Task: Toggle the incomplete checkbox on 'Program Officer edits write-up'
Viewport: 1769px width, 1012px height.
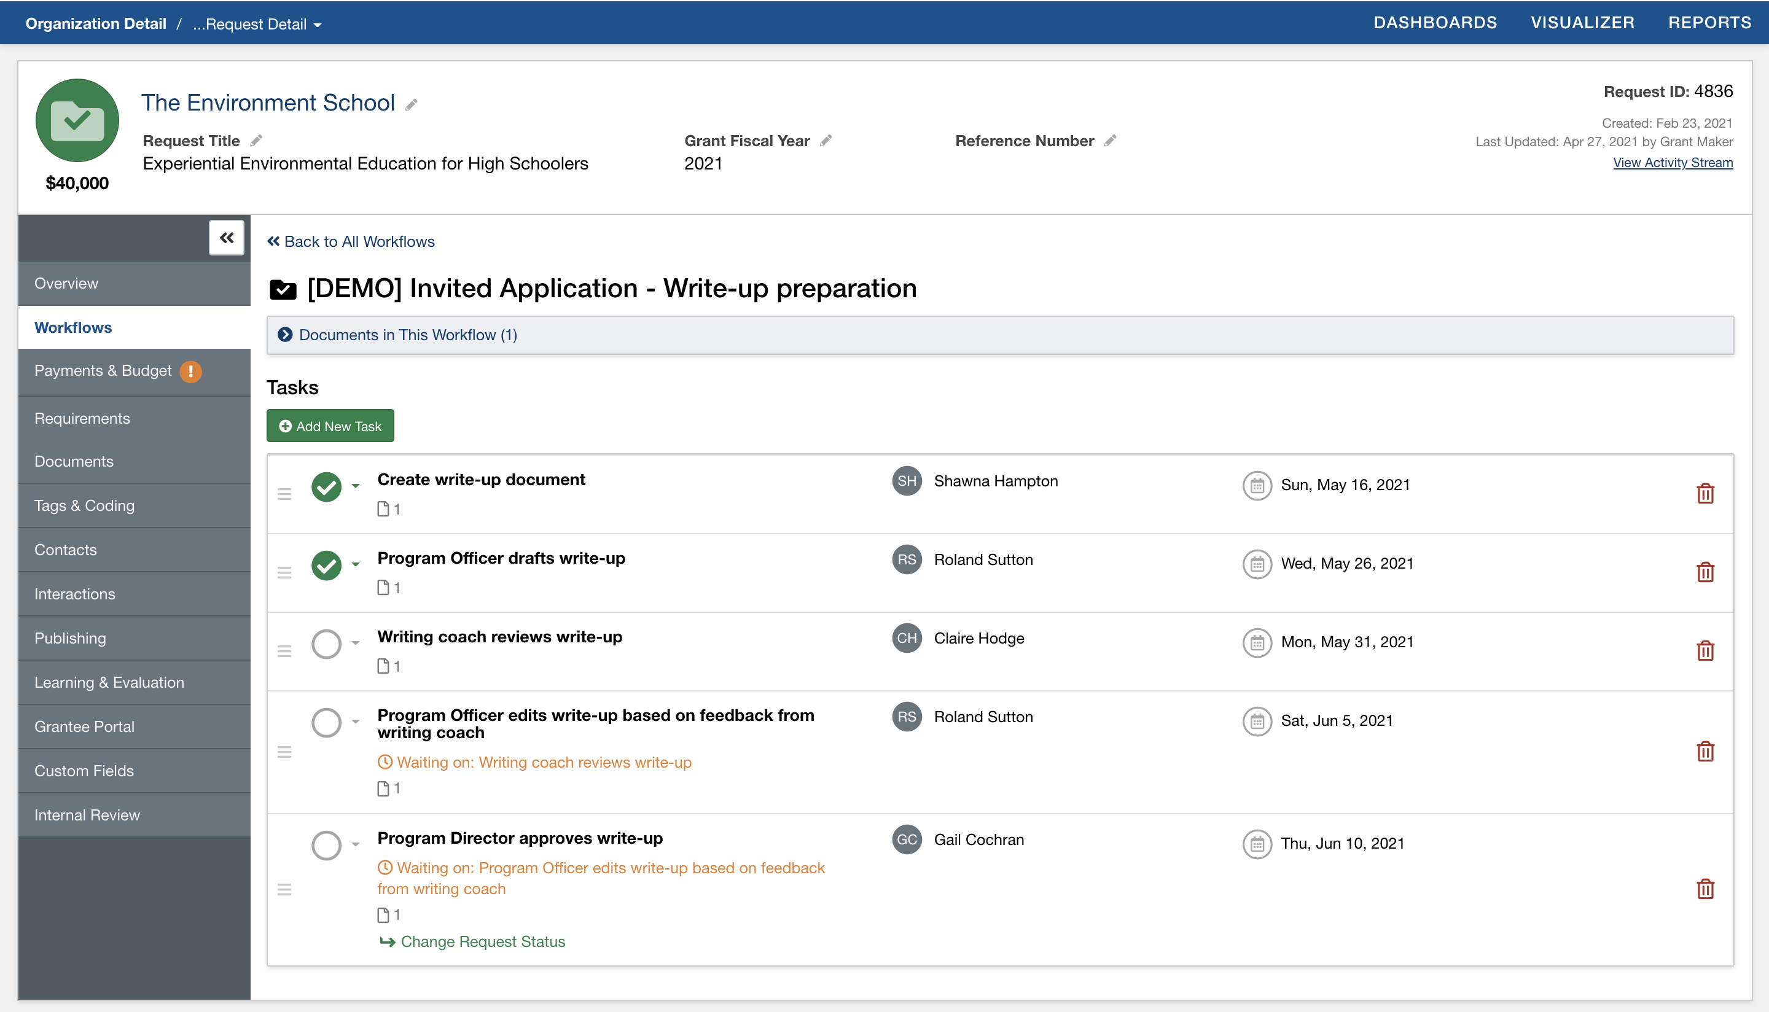Action: 327,720
